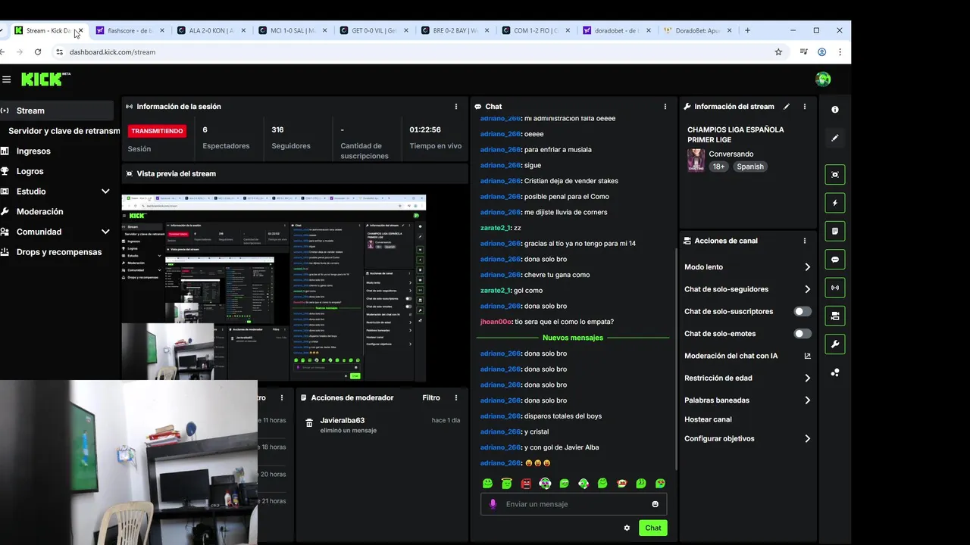Click the browser address bar
Screen dimensions: 970x545
coord(409,52)
